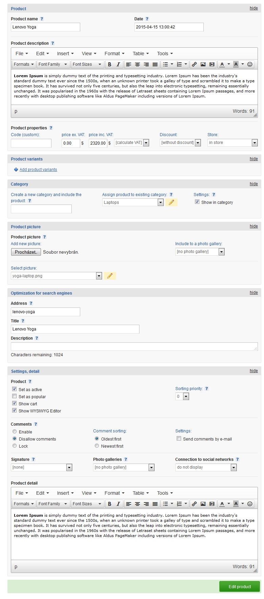Toggle bold in Product description editor
264x599 pixels.
(x=109, y=64)
